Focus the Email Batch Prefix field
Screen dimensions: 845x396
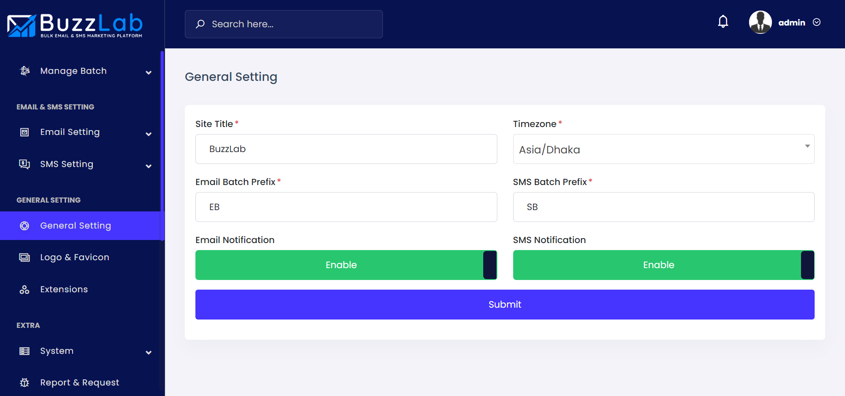coord(346,207)
